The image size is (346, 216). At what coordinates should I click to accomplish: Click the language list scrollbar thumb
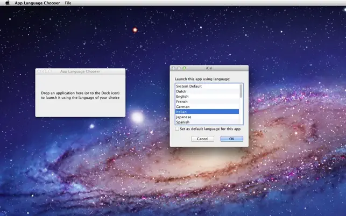click(x=241, y=91)
